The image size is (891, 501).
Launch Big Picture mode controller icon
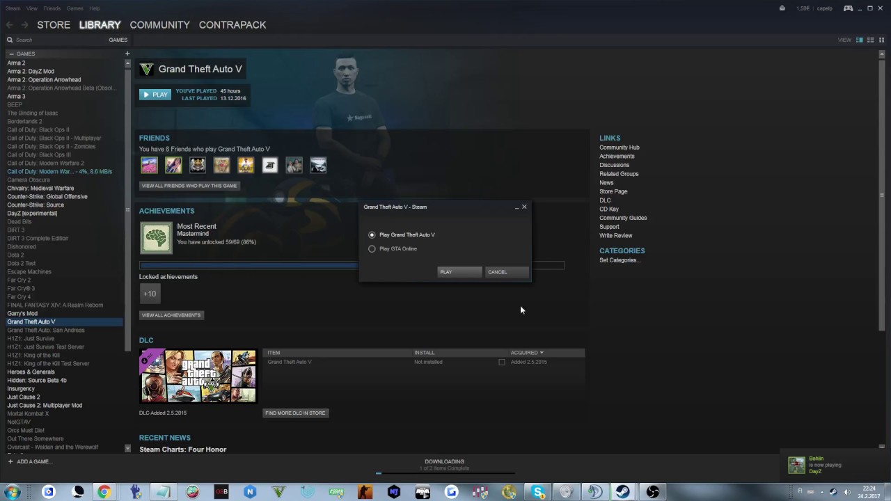(x=848, y=8)
